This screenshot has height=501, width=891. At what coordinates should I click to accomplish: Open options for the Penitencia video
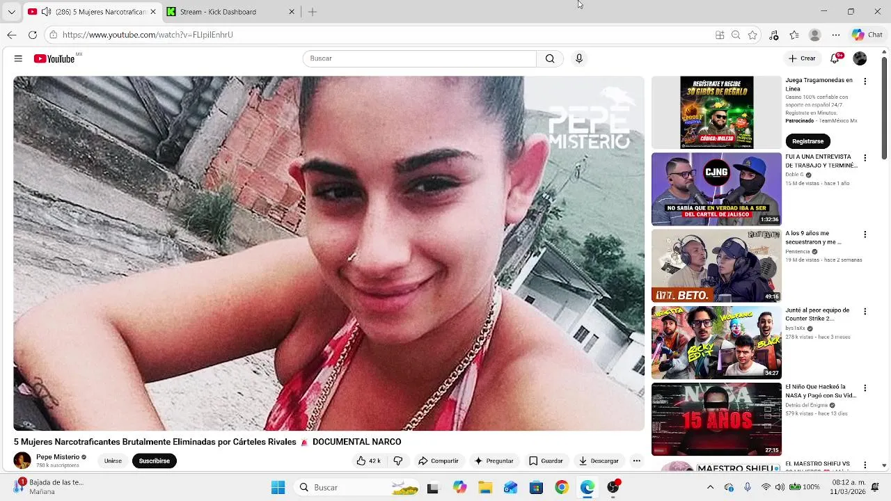tap(865, 234)
